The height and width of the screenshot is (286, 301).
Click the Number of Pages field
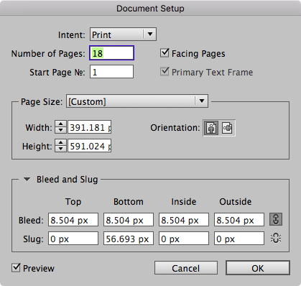coord(111,53)
